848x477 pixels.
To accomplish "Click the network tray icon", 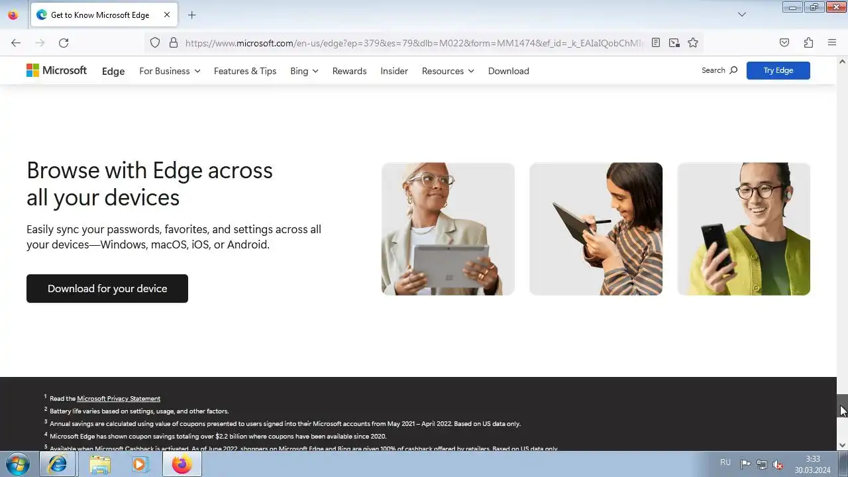I will (x=762, y=464).
